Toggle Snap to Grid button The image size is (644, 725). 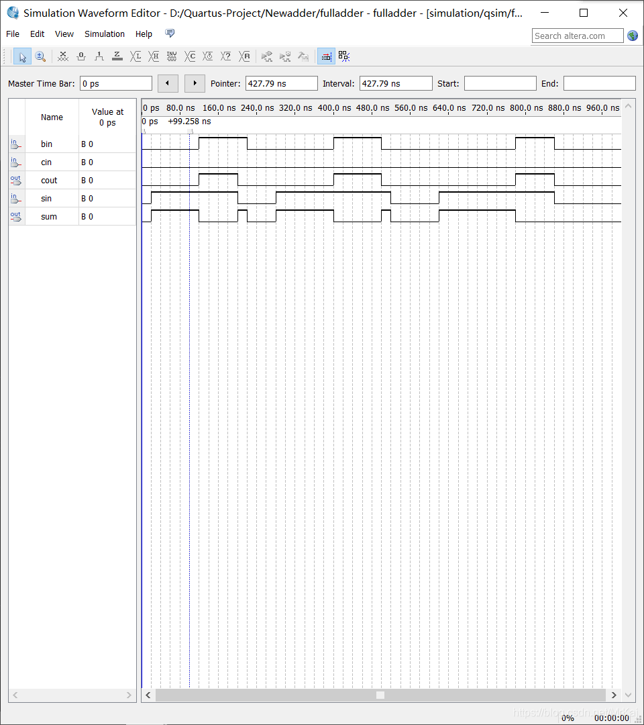pyautogui.click(x=326, y=57)
